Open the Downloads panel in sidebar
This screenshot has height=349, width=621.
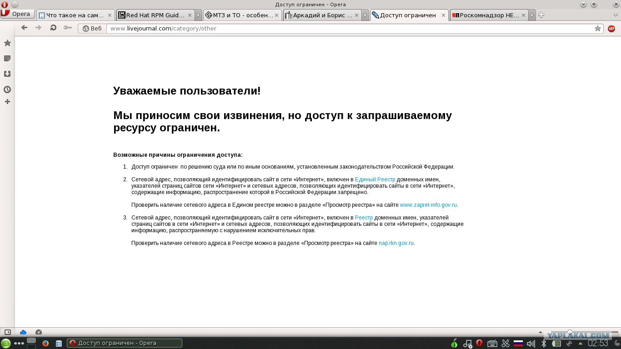click(7, 74)
